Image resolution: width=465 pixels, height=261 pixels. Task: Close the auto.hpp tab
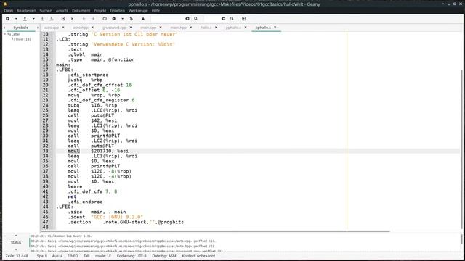pos(92,28)
